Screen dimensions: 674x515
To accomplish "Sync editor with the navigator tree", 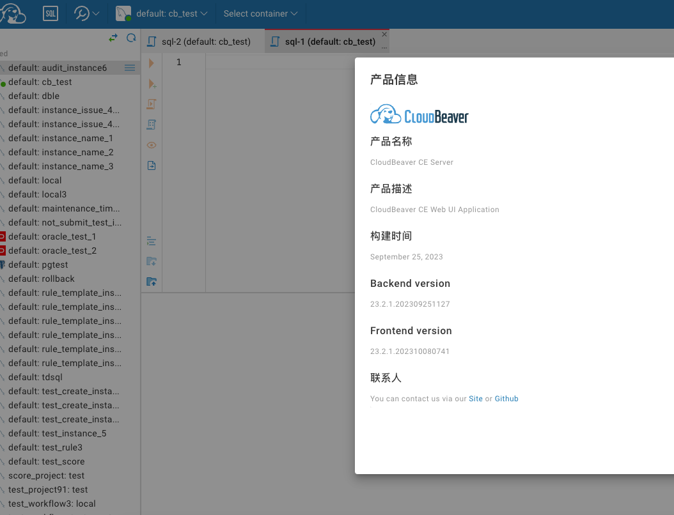I will (x=113, y=38).
